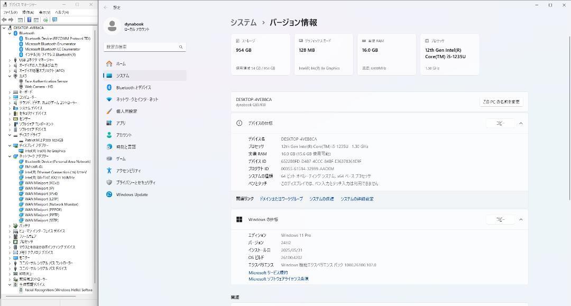Open 操作(A) menu in Device Manager
Image resolution: width=571 pixels, height=306 pixels.
tap(28, 12)
